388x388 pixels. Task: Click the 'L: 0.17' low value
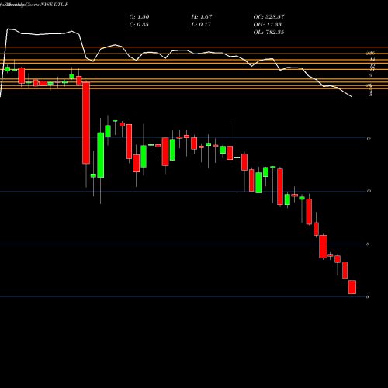(201, 25)
